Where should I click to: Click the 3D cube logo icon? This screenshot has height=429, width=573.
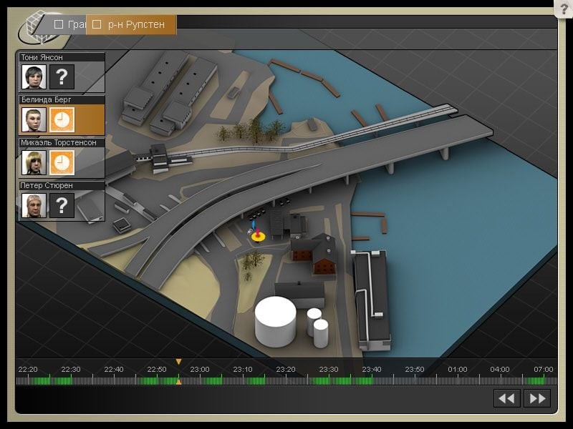(36, 27)
